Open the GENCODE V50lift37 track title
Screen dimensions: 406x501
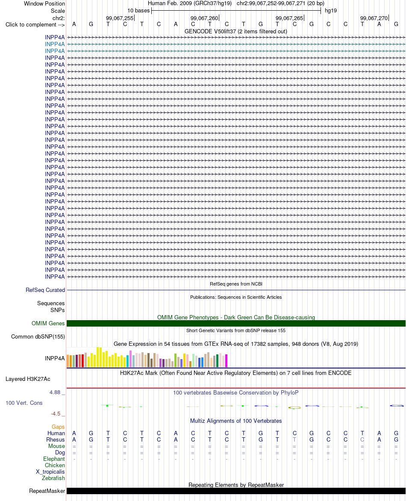(x=236, y=31)
